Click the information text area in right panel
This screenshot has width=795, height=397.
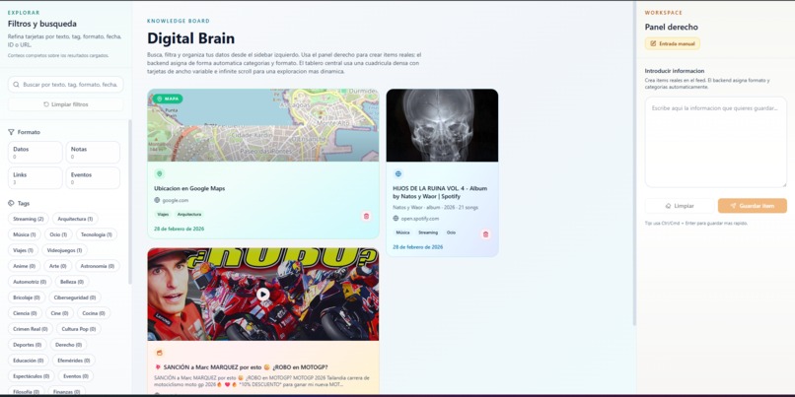[x=716, y=142]
